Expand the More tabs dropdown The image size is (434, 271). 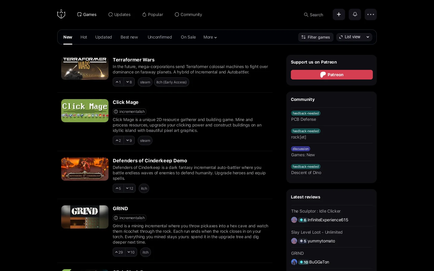tap(210, 37)
